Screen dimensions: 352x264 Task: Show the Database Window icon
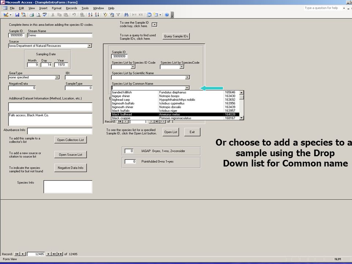coord(149,15)
